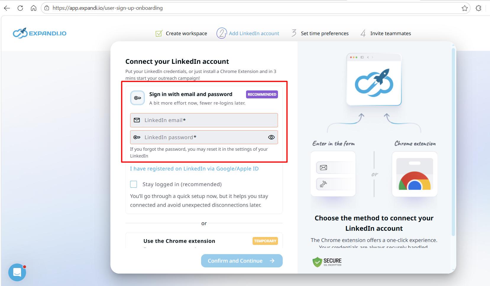Click the site information padlock in the address bar
The height and width of the screenshot is (286, 490).
click(46, 8)
